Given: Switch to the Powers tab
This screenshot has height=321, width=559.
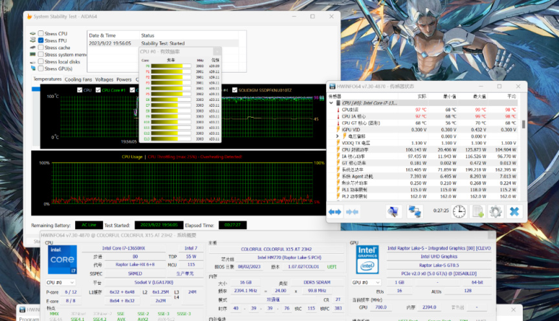Looking at the screenshot, I should (124, 80).
